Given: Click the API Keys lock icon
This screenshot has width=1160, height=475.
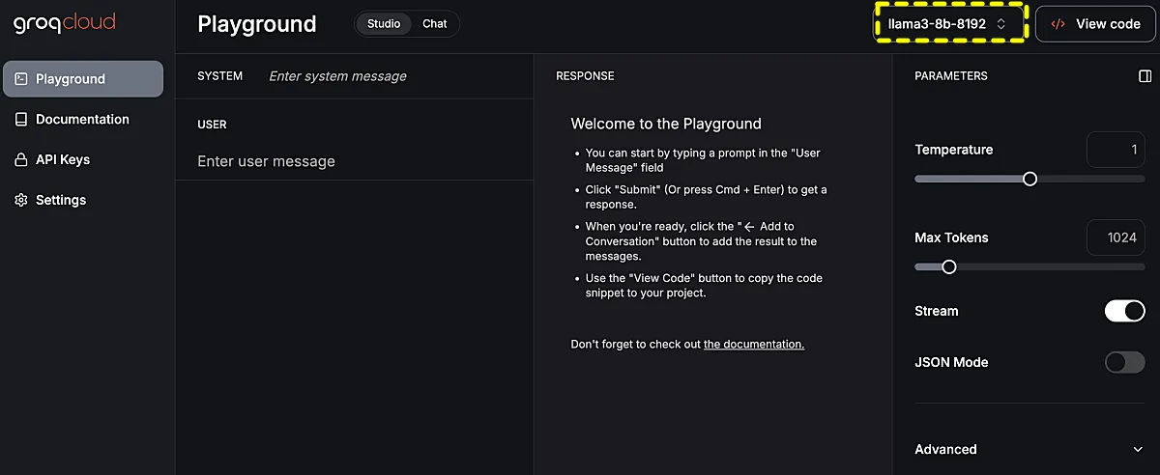Looking at the screenshot, I should (20, 159).
